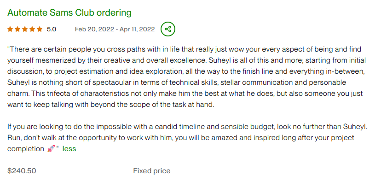Click the vertical divider after the rating
Image resolution: width=381 pixels, height=188 pixels.
coord(66,29)
